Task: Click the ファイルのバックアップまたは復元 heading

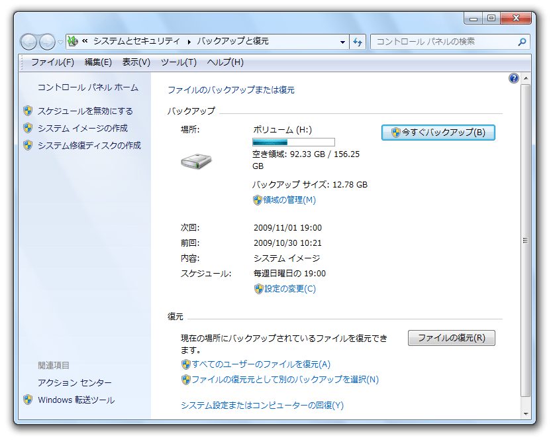Action: 231,90
